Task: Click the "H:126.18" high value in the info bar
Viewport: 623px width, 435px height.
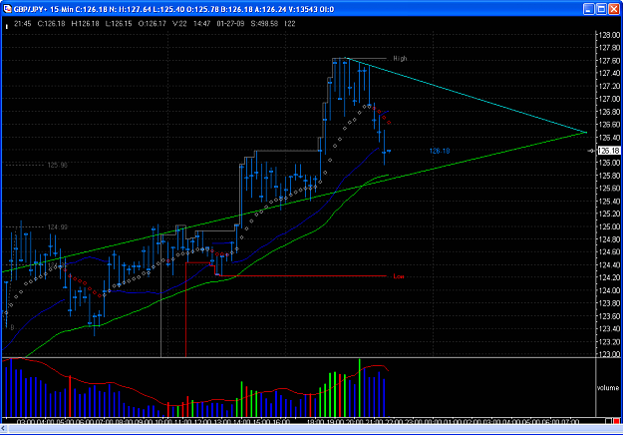Action: pyautogui.click(x=85, y=24)
